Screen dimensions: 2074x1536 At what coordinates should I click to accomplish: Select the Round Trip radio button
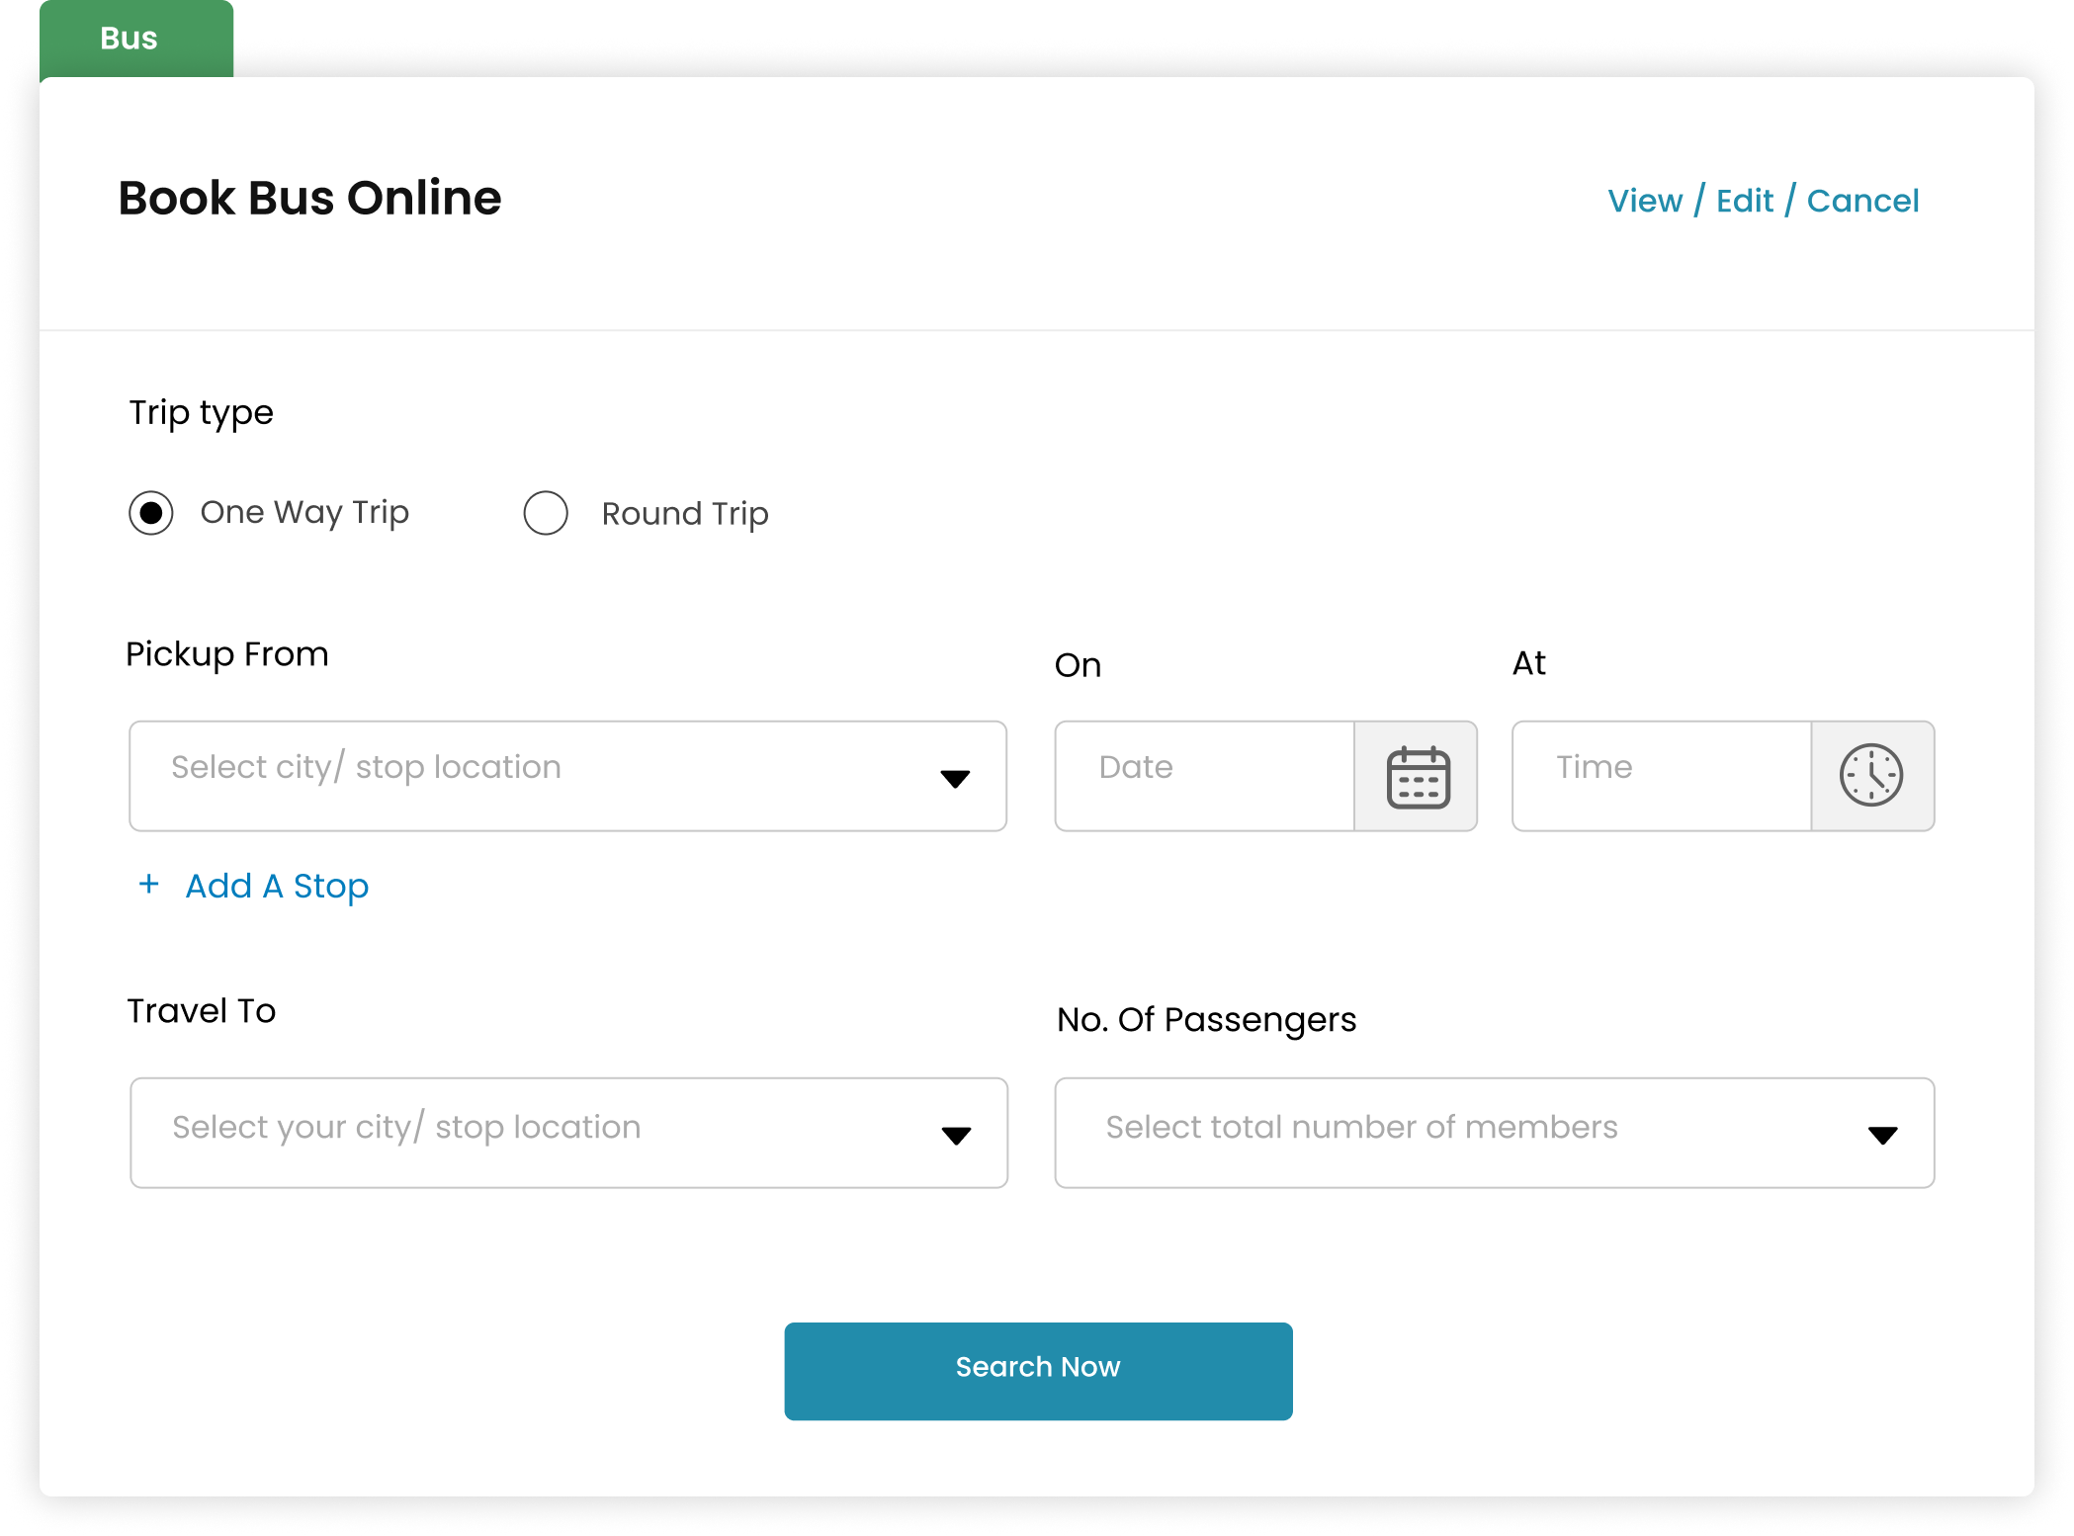[x=546, y=513]
